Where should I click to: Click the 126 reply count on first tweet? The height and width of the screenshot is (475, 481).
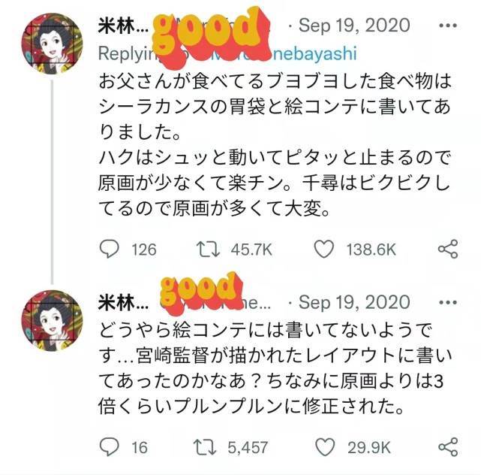pyautogui.click(x=144, y=250)
